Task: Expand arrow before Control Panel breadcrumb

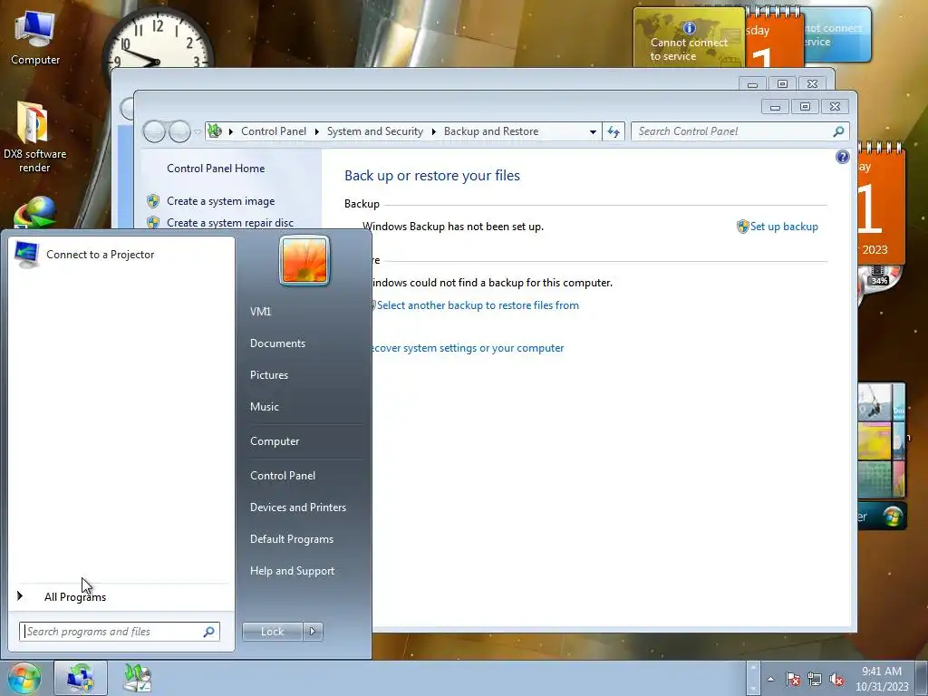Action: click(x=231, y=131)
